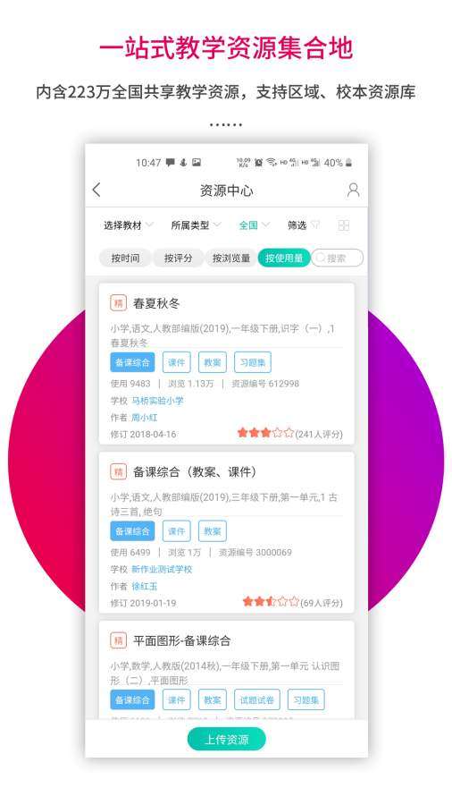Tap the 精 badge on 平面图形-备课综合
The width and height of the screenshot is (452, 805).
click(x=119, y=640)
